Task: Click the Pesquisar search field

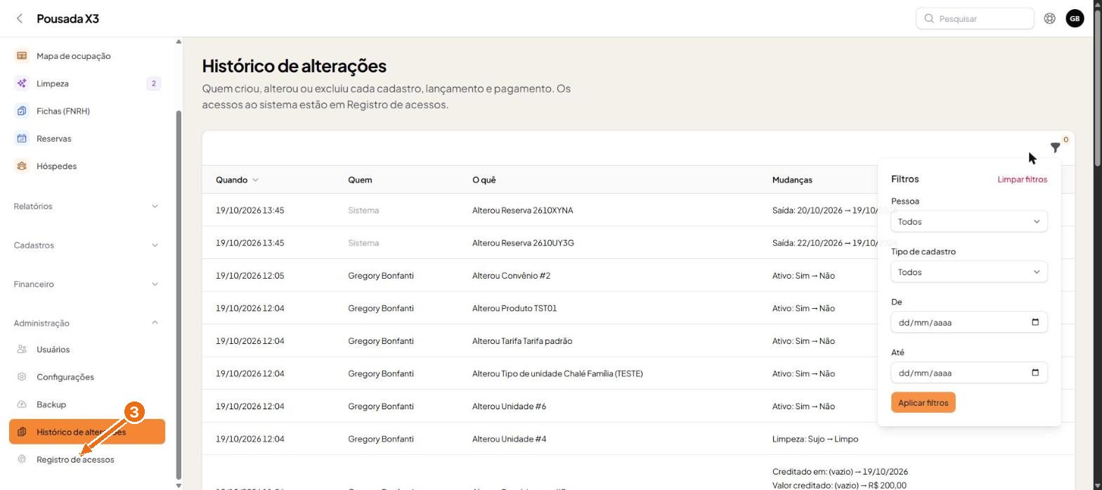Action: (x=975, y=19)
